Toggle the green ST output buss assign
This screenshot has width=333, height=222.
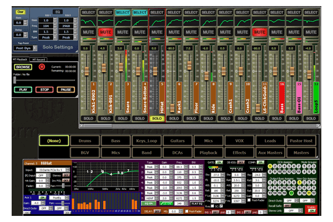pyautogui.click(x=291, y=193)
